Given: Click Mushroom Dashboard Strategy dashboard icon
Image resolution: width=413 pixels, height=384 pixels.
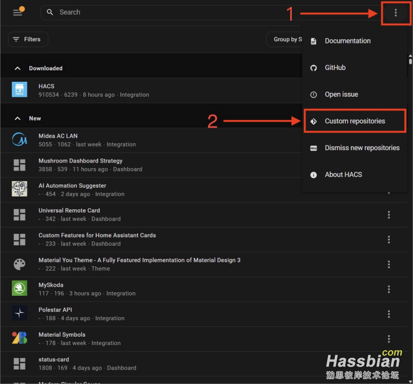Looking at the screenshot, I should point(19,165).
